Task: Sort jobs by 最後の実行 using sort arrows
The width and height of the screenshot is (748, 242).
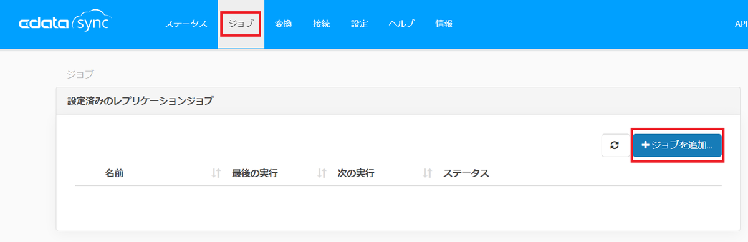Action: pyautogui.click(x=216, y=173)
